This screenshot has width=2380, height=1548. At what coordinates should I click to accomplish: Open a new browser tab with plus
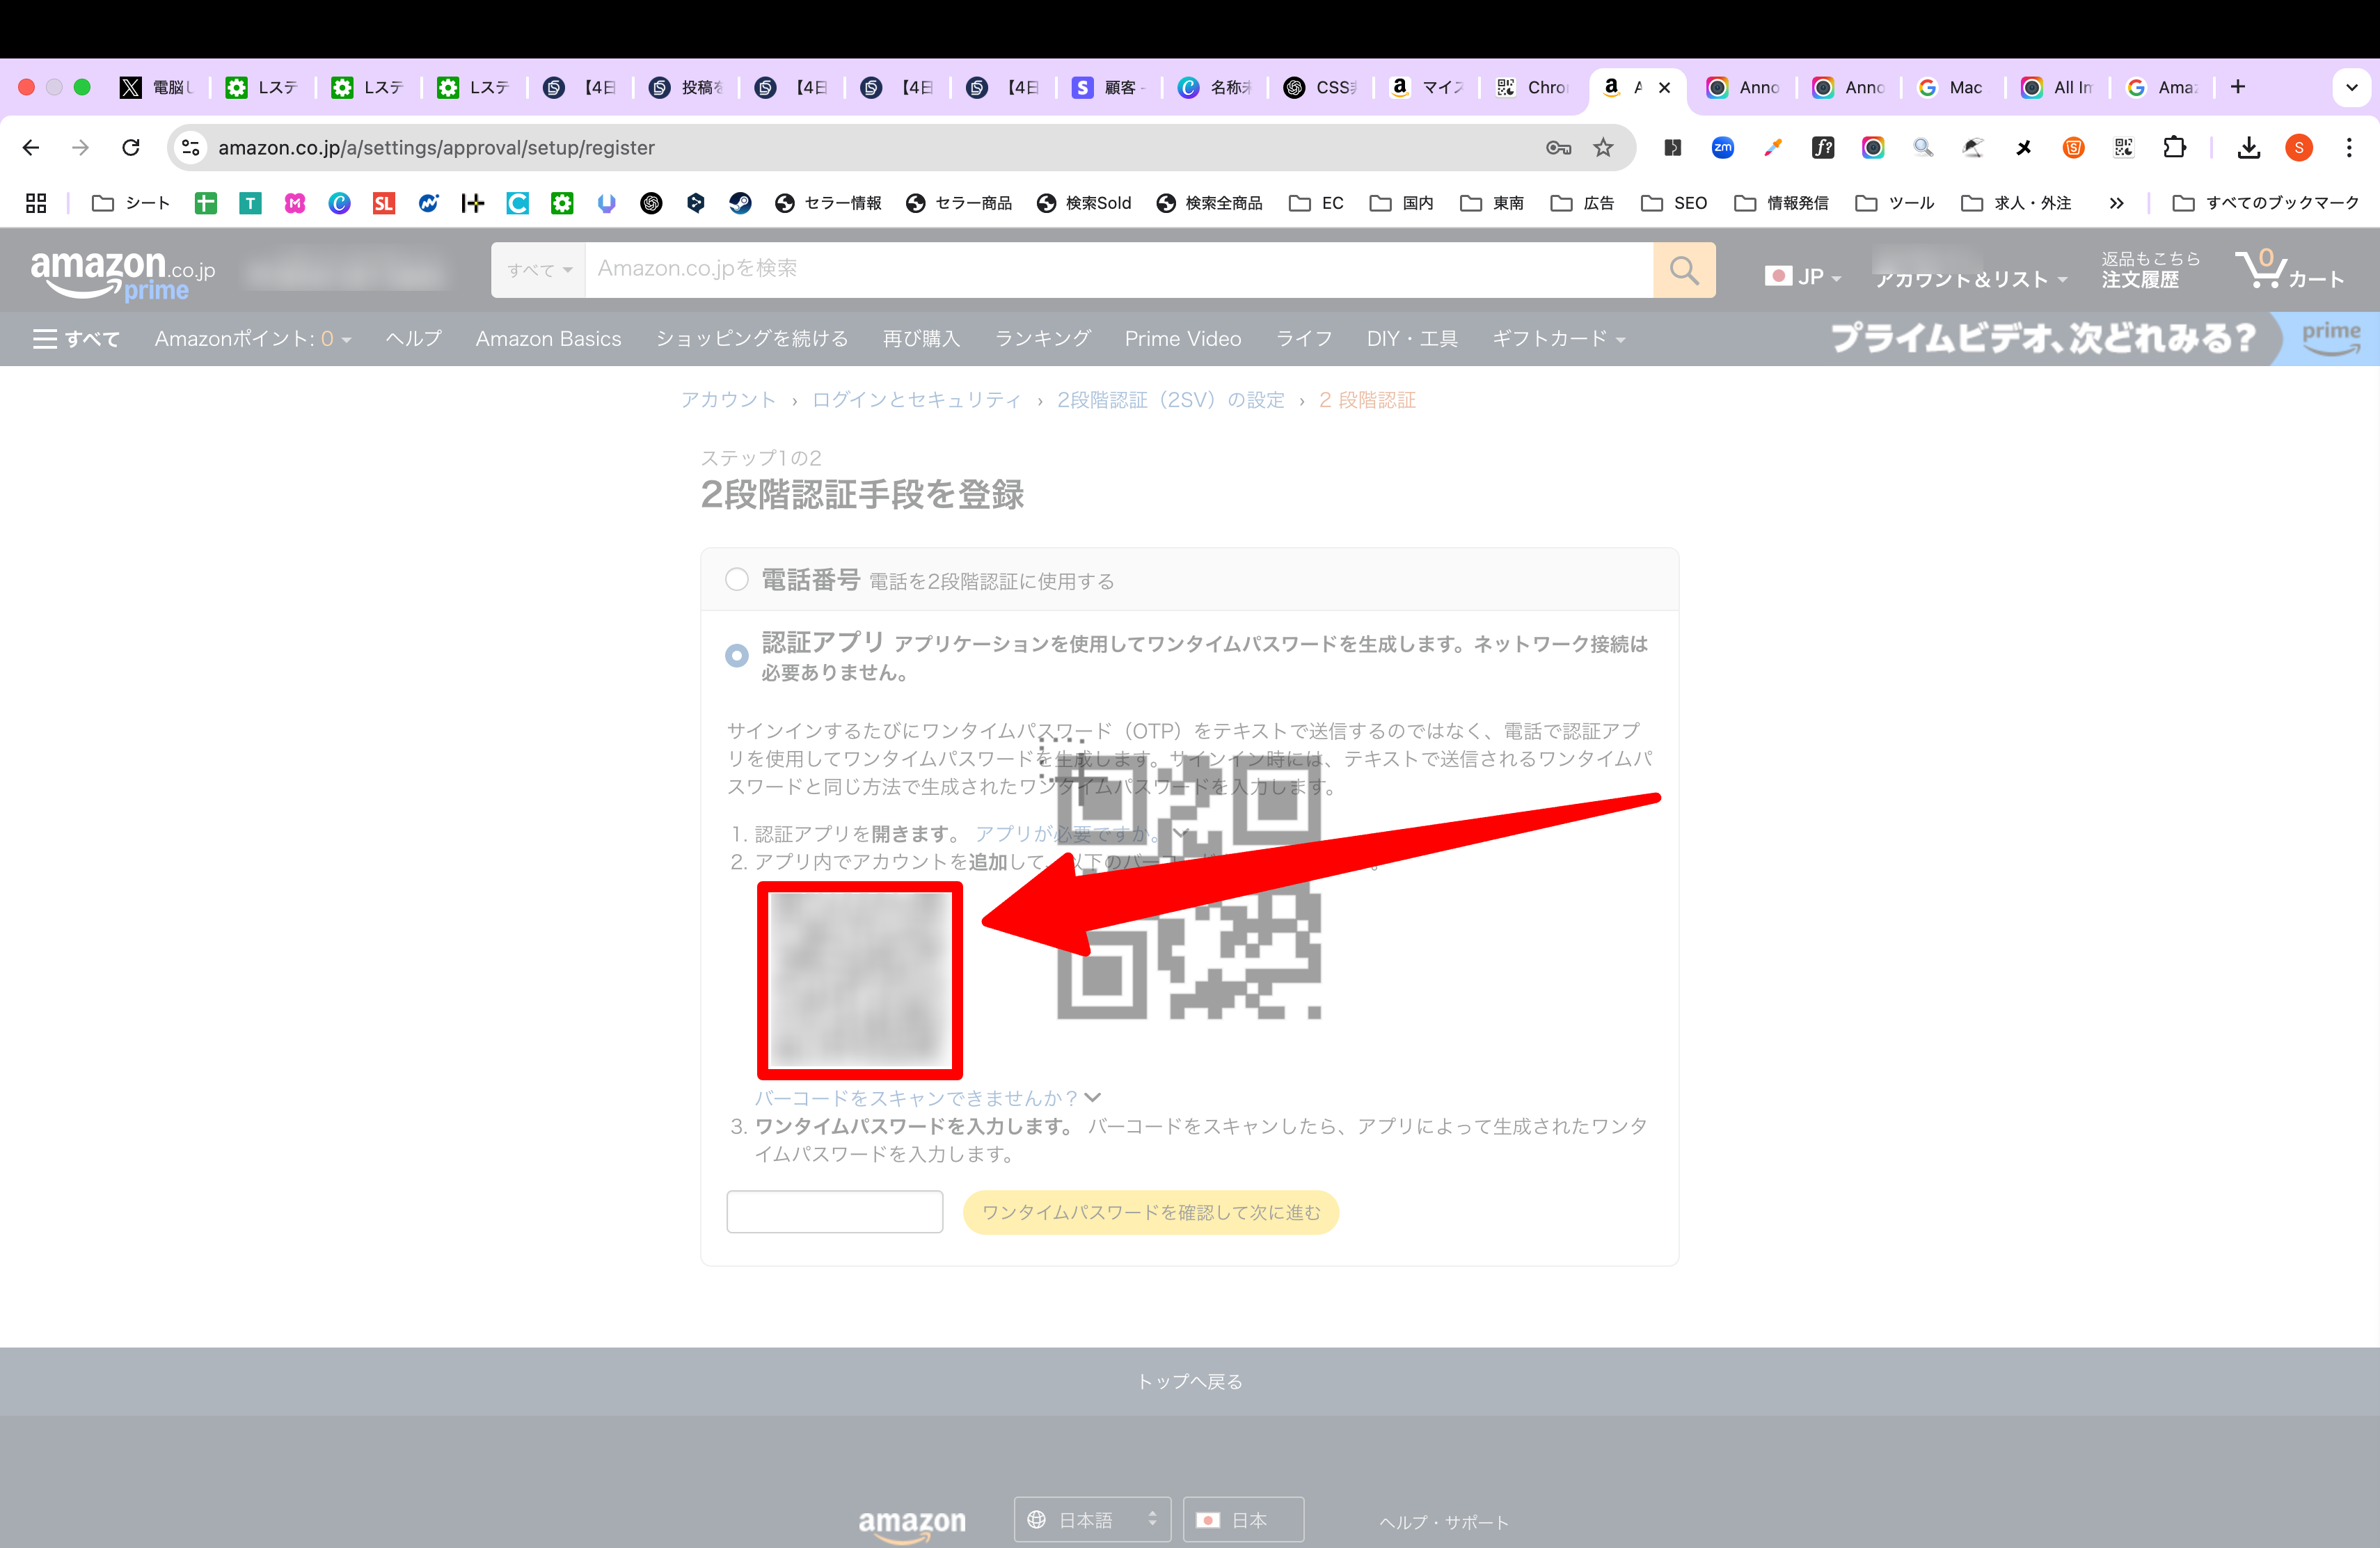[x=2238, y=87]
